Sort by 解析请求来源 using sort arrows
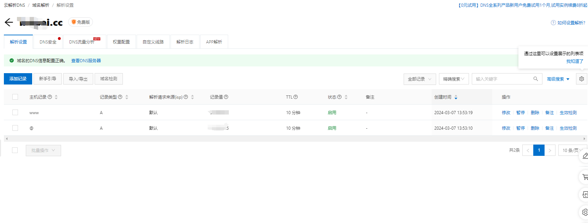 192,97
